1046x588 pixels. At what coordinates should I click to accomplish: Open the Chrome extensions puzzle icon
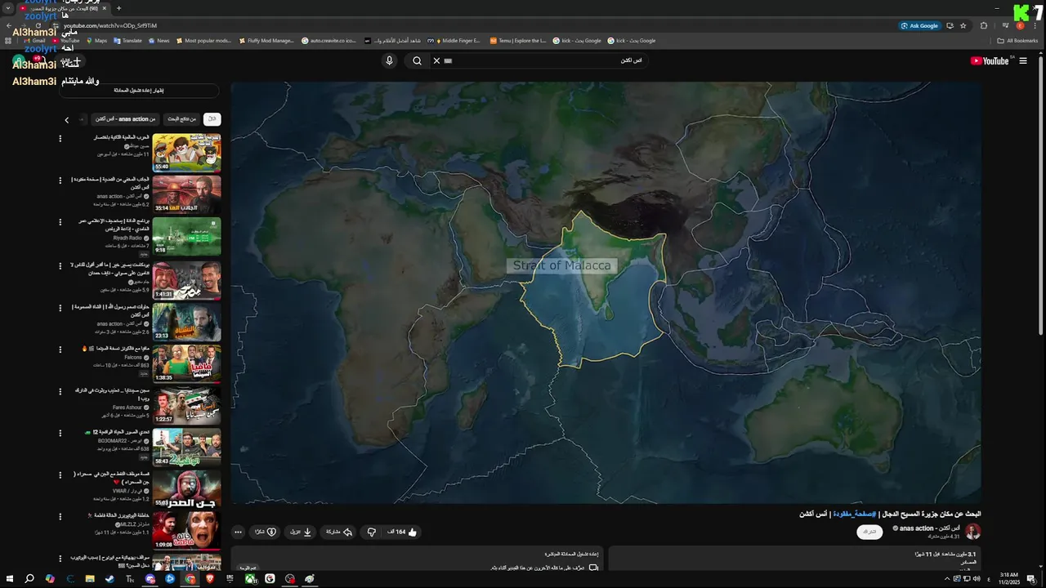pyautogui.click(x=984, y=25)
